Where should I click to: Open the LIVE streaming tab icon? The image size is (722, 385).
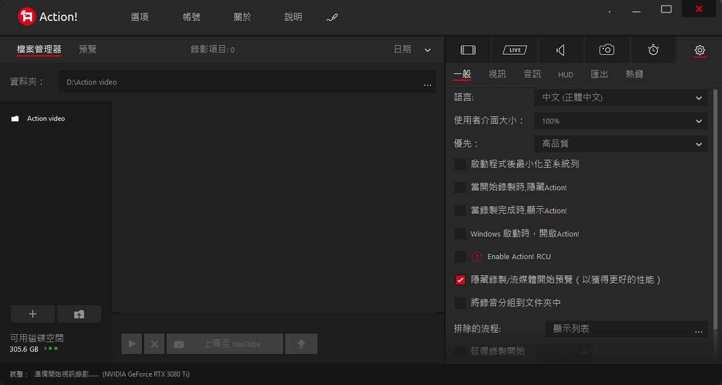515,50
